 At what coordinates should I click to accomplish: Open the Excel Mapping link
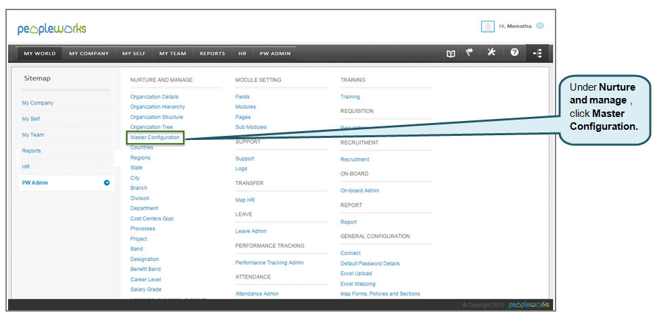[x=358, y=284]
